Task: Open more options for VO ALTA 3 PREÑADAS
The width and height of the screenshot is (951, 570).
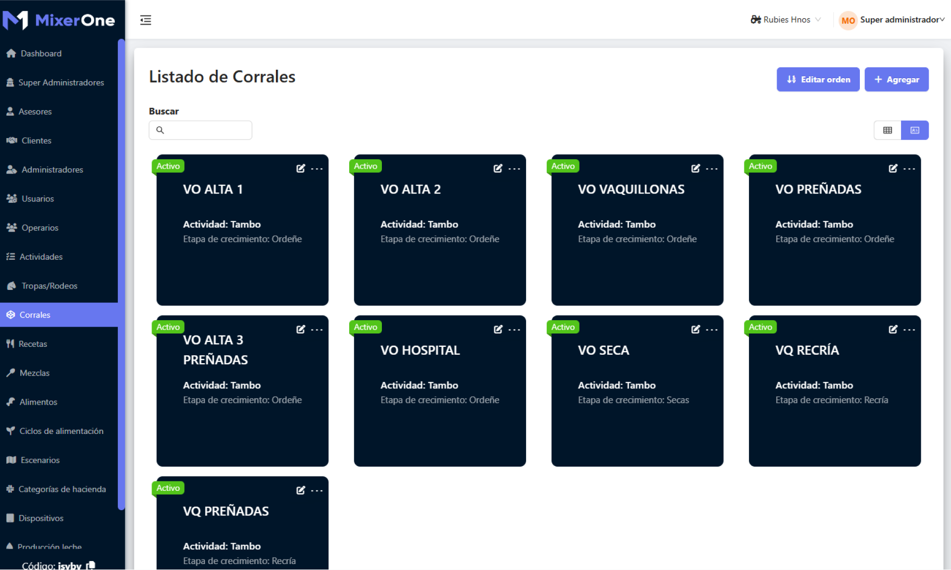Action: 317,330
